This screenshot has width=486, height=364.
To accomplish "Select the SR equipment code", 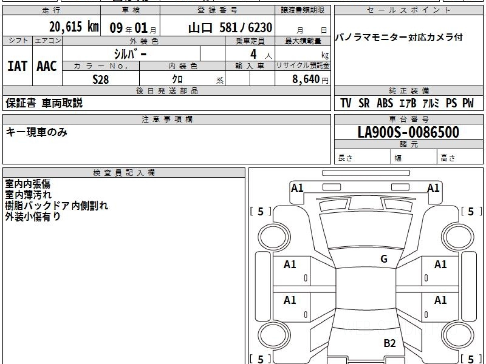I will pos(364,104).
